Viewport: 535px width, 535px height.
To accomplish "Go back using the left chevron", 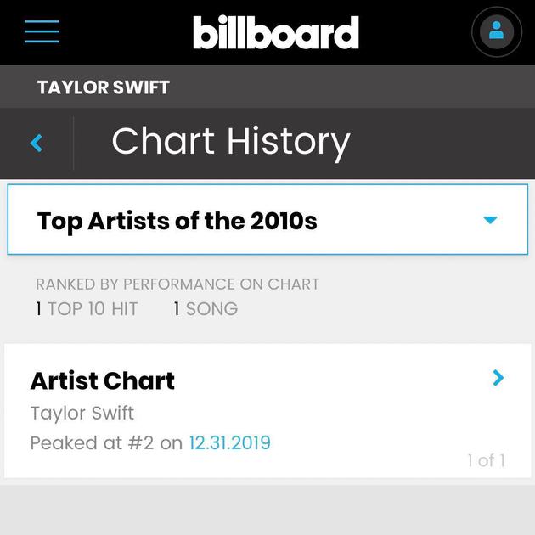I will point(37,143).
